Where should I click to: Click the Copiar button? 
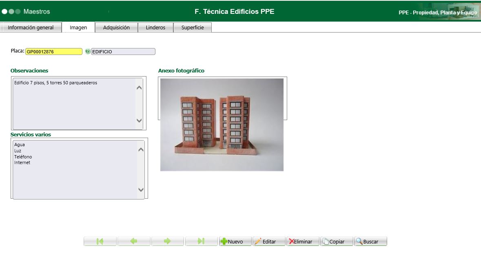point(337,241)
